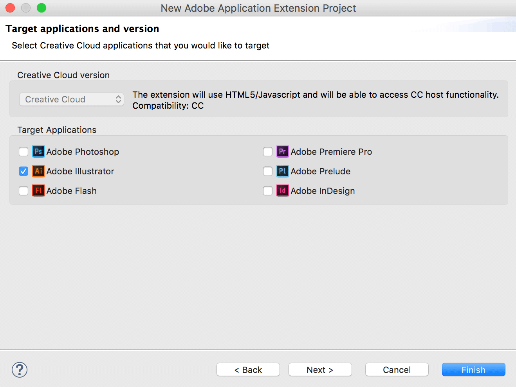The width and height of the screenshot is (516, 387).
Task: Close the window with the red button
Action: [10, 8]
